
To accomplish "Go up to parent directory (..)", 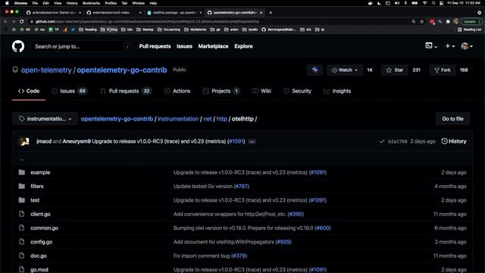I will tap(21, 159).
